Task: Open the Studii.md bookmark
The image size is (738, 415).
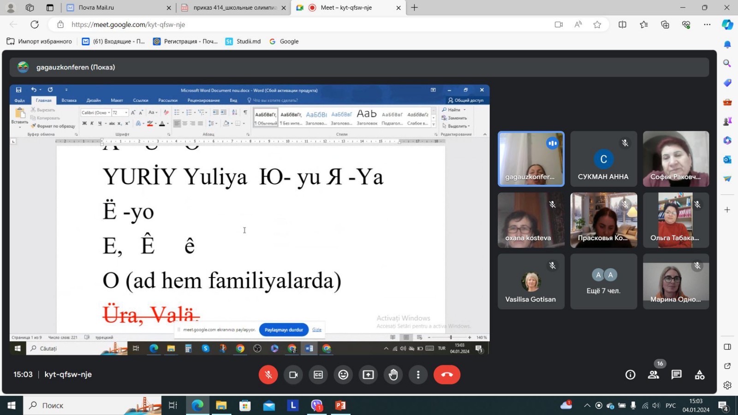Action: [x=243, y=41]
